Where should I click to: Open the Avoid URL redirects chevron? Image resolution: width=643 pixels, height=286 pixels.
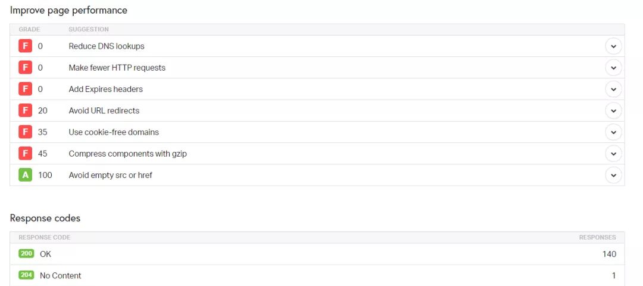[613, 110]
